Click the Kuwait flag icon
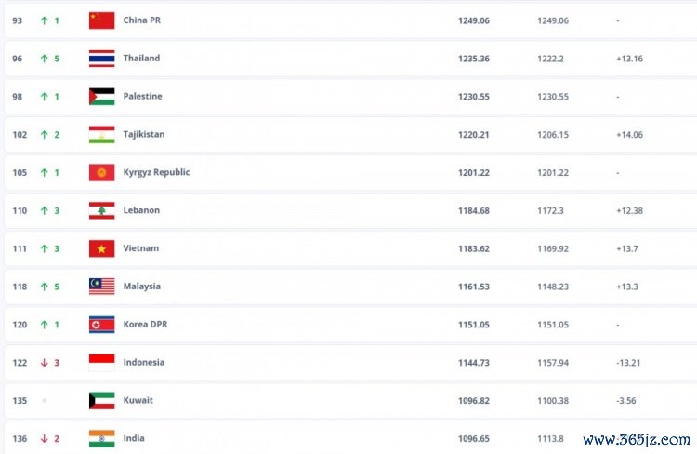This screenshot has width=697, height=454. click(x=101, y=401)
